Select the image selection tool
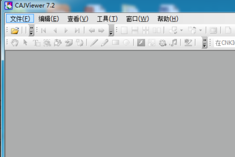Viewport: 235px width, 157px height. coord(47,43)
